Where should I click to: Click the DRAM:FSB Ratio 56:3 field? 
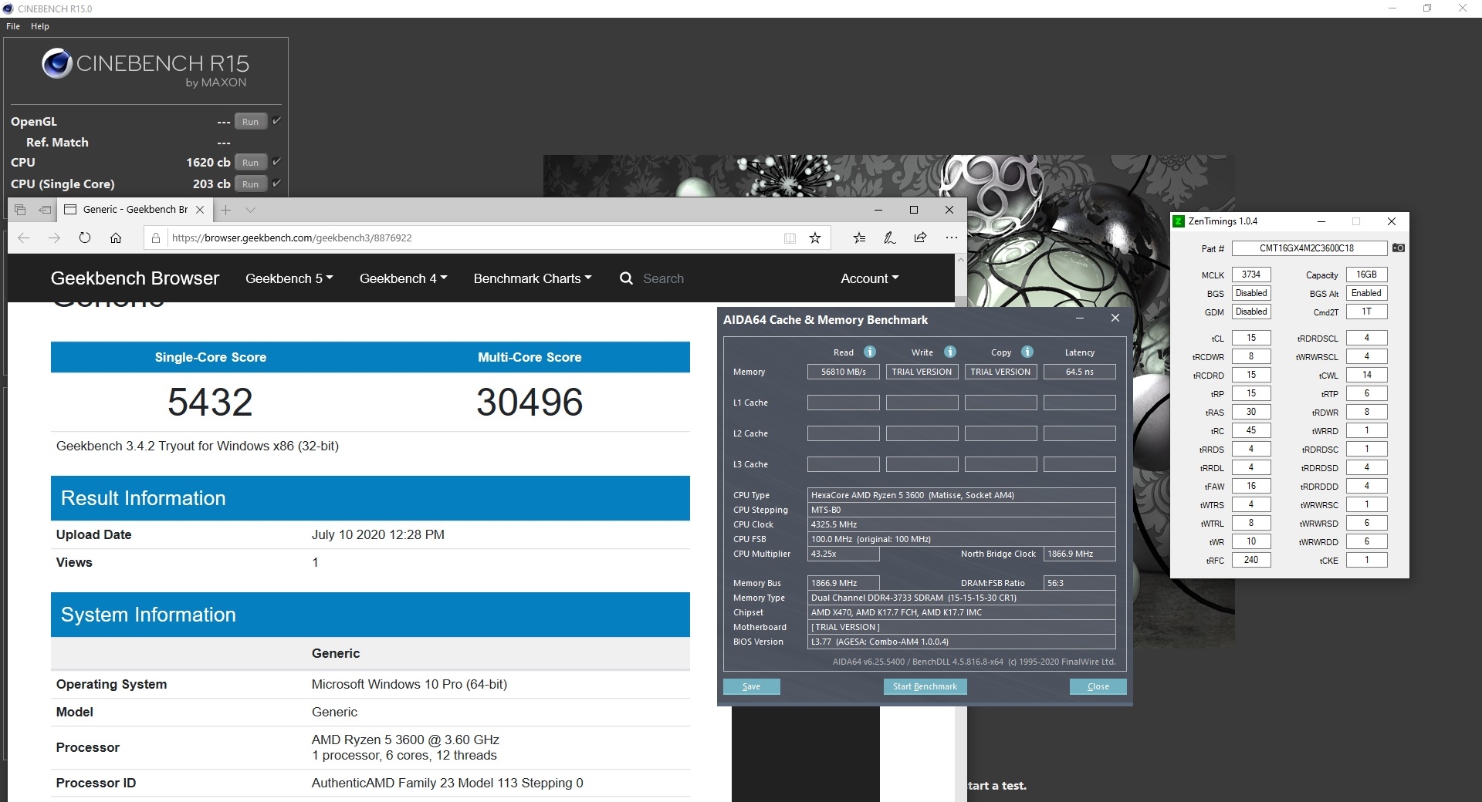click(x=1079, y=583)
